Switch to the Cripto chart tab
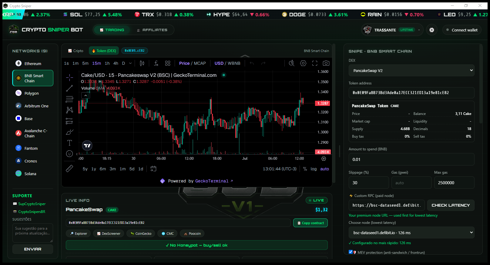This screenshot has width=490, height=265. 76,51
